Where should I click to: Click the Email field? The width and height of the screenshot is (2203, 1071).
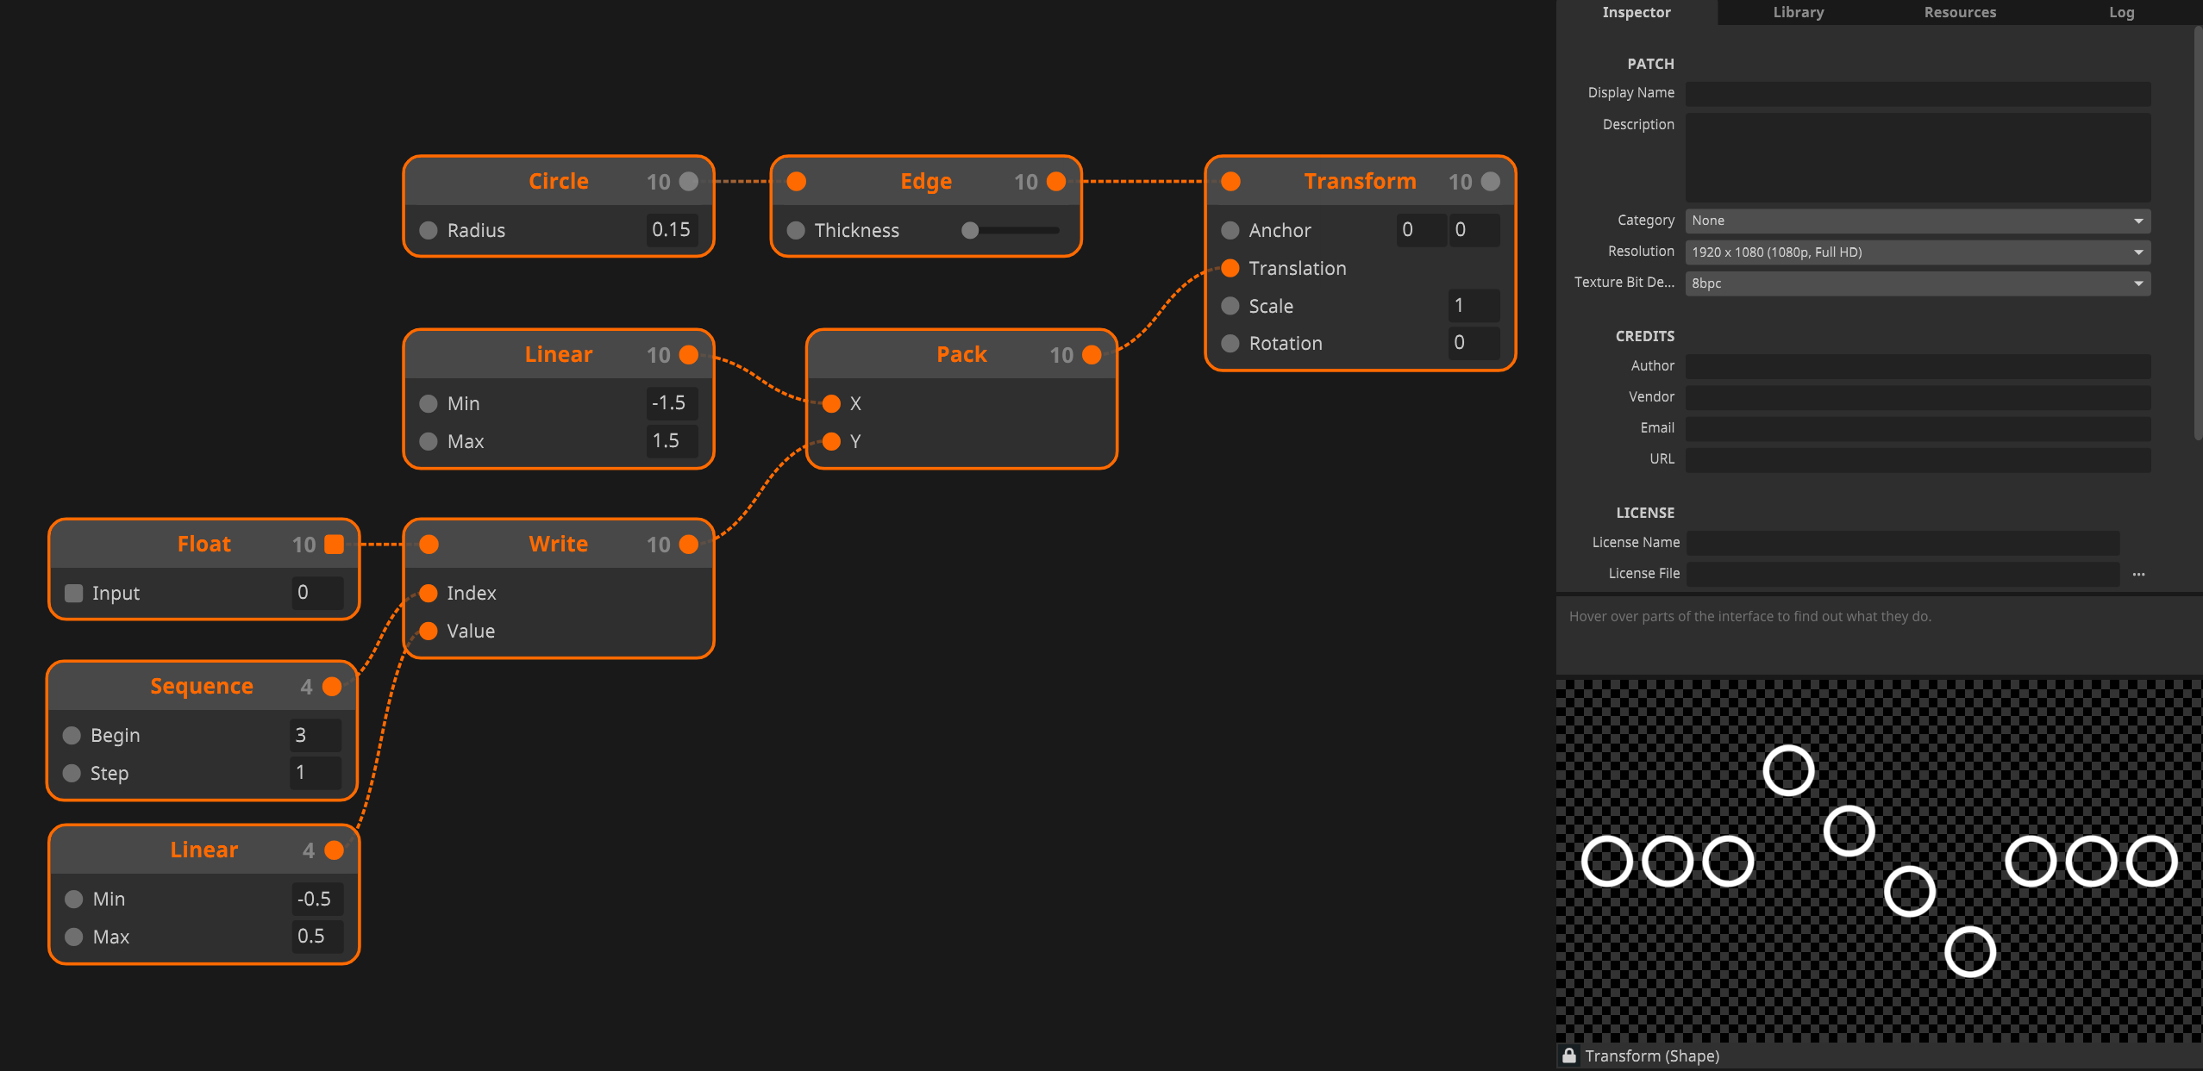tap(1918, 428)
